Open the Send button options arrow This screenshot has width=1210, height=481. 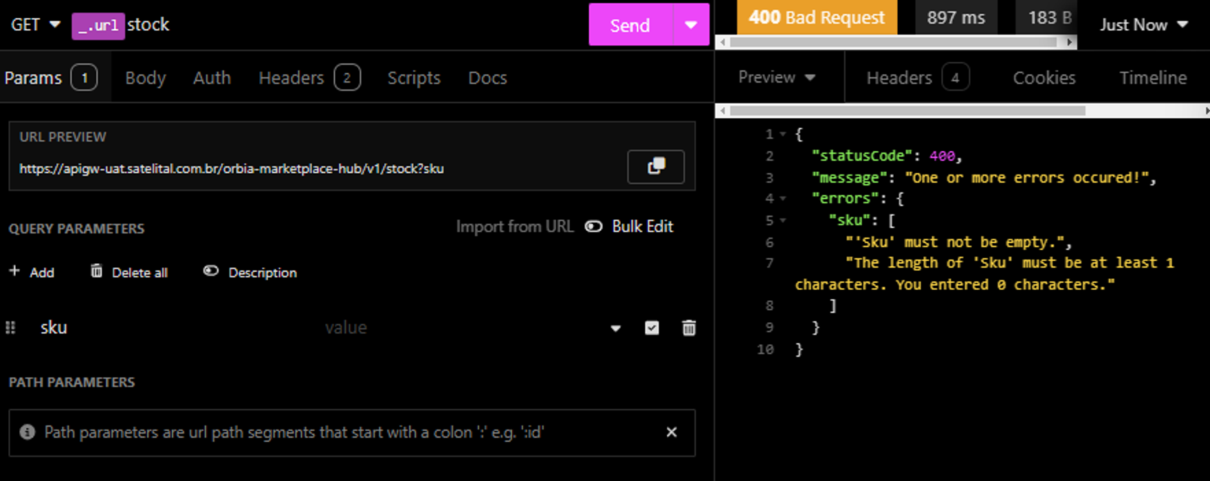point(691,25)
